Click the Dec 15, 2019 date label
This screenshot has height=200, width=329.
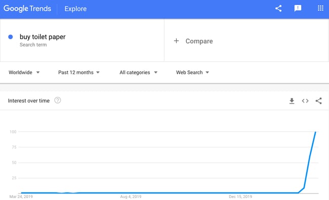click(x=240, y=196)
